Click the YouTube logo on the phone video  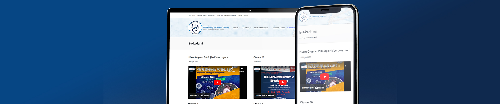tap(320, 88)
